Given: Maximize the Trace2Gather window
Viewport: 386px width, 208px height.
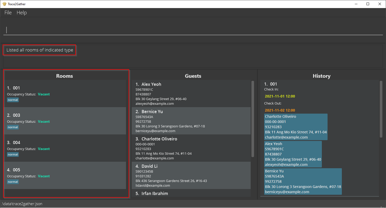Looking at the screenshot, I should [368, 4].
